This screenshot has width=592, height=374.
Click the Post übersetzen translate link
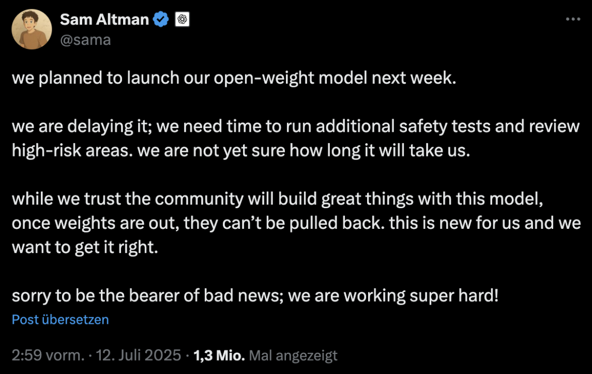(60, 320)
